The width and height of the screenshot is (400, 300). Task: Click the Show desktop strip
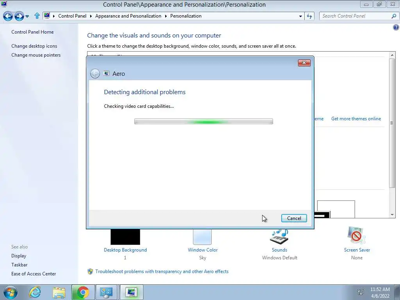coord(397,292)
